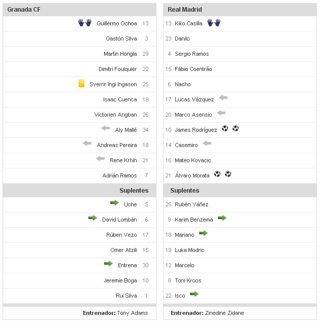Click green arrow beside Isco
The image size is (320, 323).
coord(194,294)
